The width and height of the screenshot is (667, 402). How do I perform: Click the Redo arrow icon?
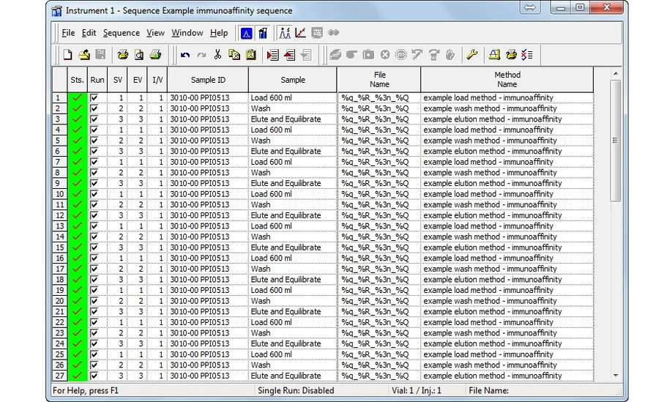click(201, 55)
